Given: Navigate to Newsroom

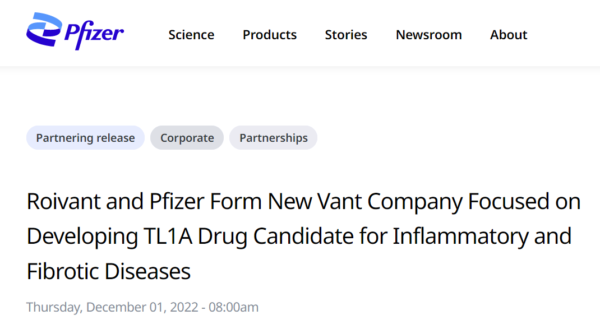Looking at the screenshot, I should point(428,35).
